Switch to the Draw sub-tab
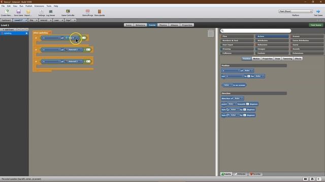 pyautogui.click(x=277, y=59)
